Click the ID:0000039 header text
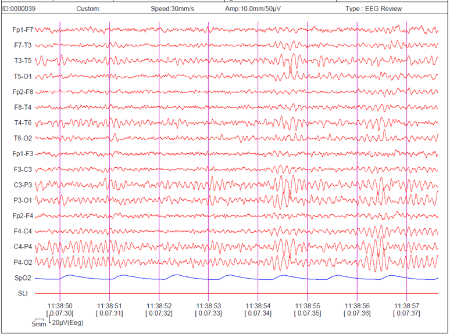Image resolution: width=450 pixels, height=335 pixels. 19,9
